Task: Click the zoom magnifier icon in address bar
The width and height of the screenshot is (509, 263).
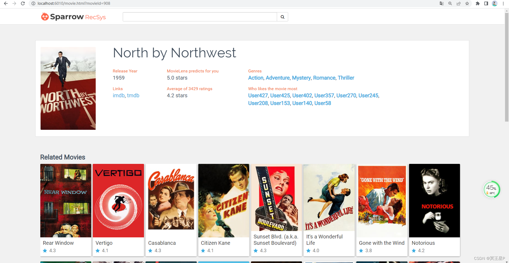Action: [x=450, y=3]
